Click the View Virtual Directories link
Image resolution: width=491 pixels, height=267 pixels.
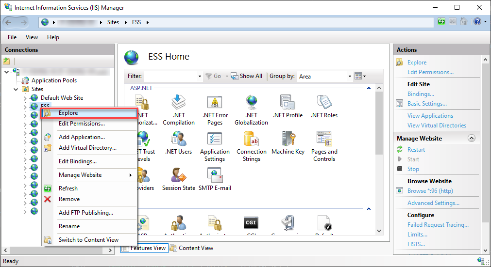coord(437,125)
